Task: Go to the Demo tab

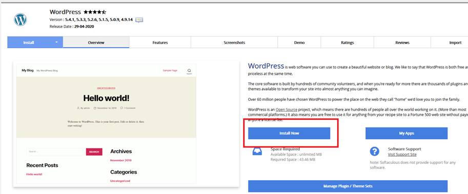Action: (299, 42)
